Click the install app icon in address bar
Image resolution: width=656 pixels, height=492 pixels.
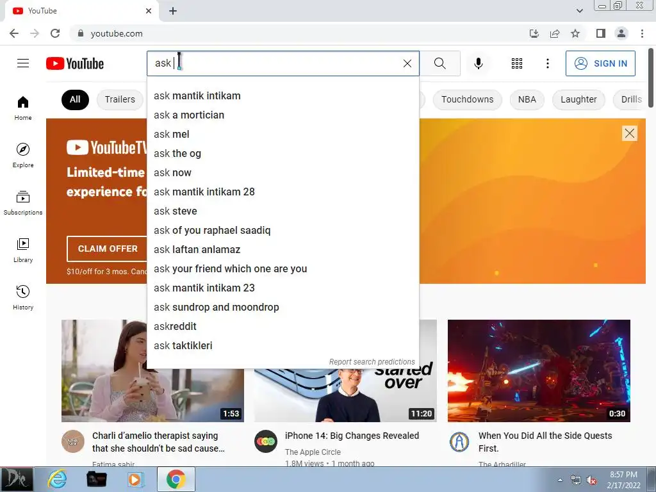534,33
